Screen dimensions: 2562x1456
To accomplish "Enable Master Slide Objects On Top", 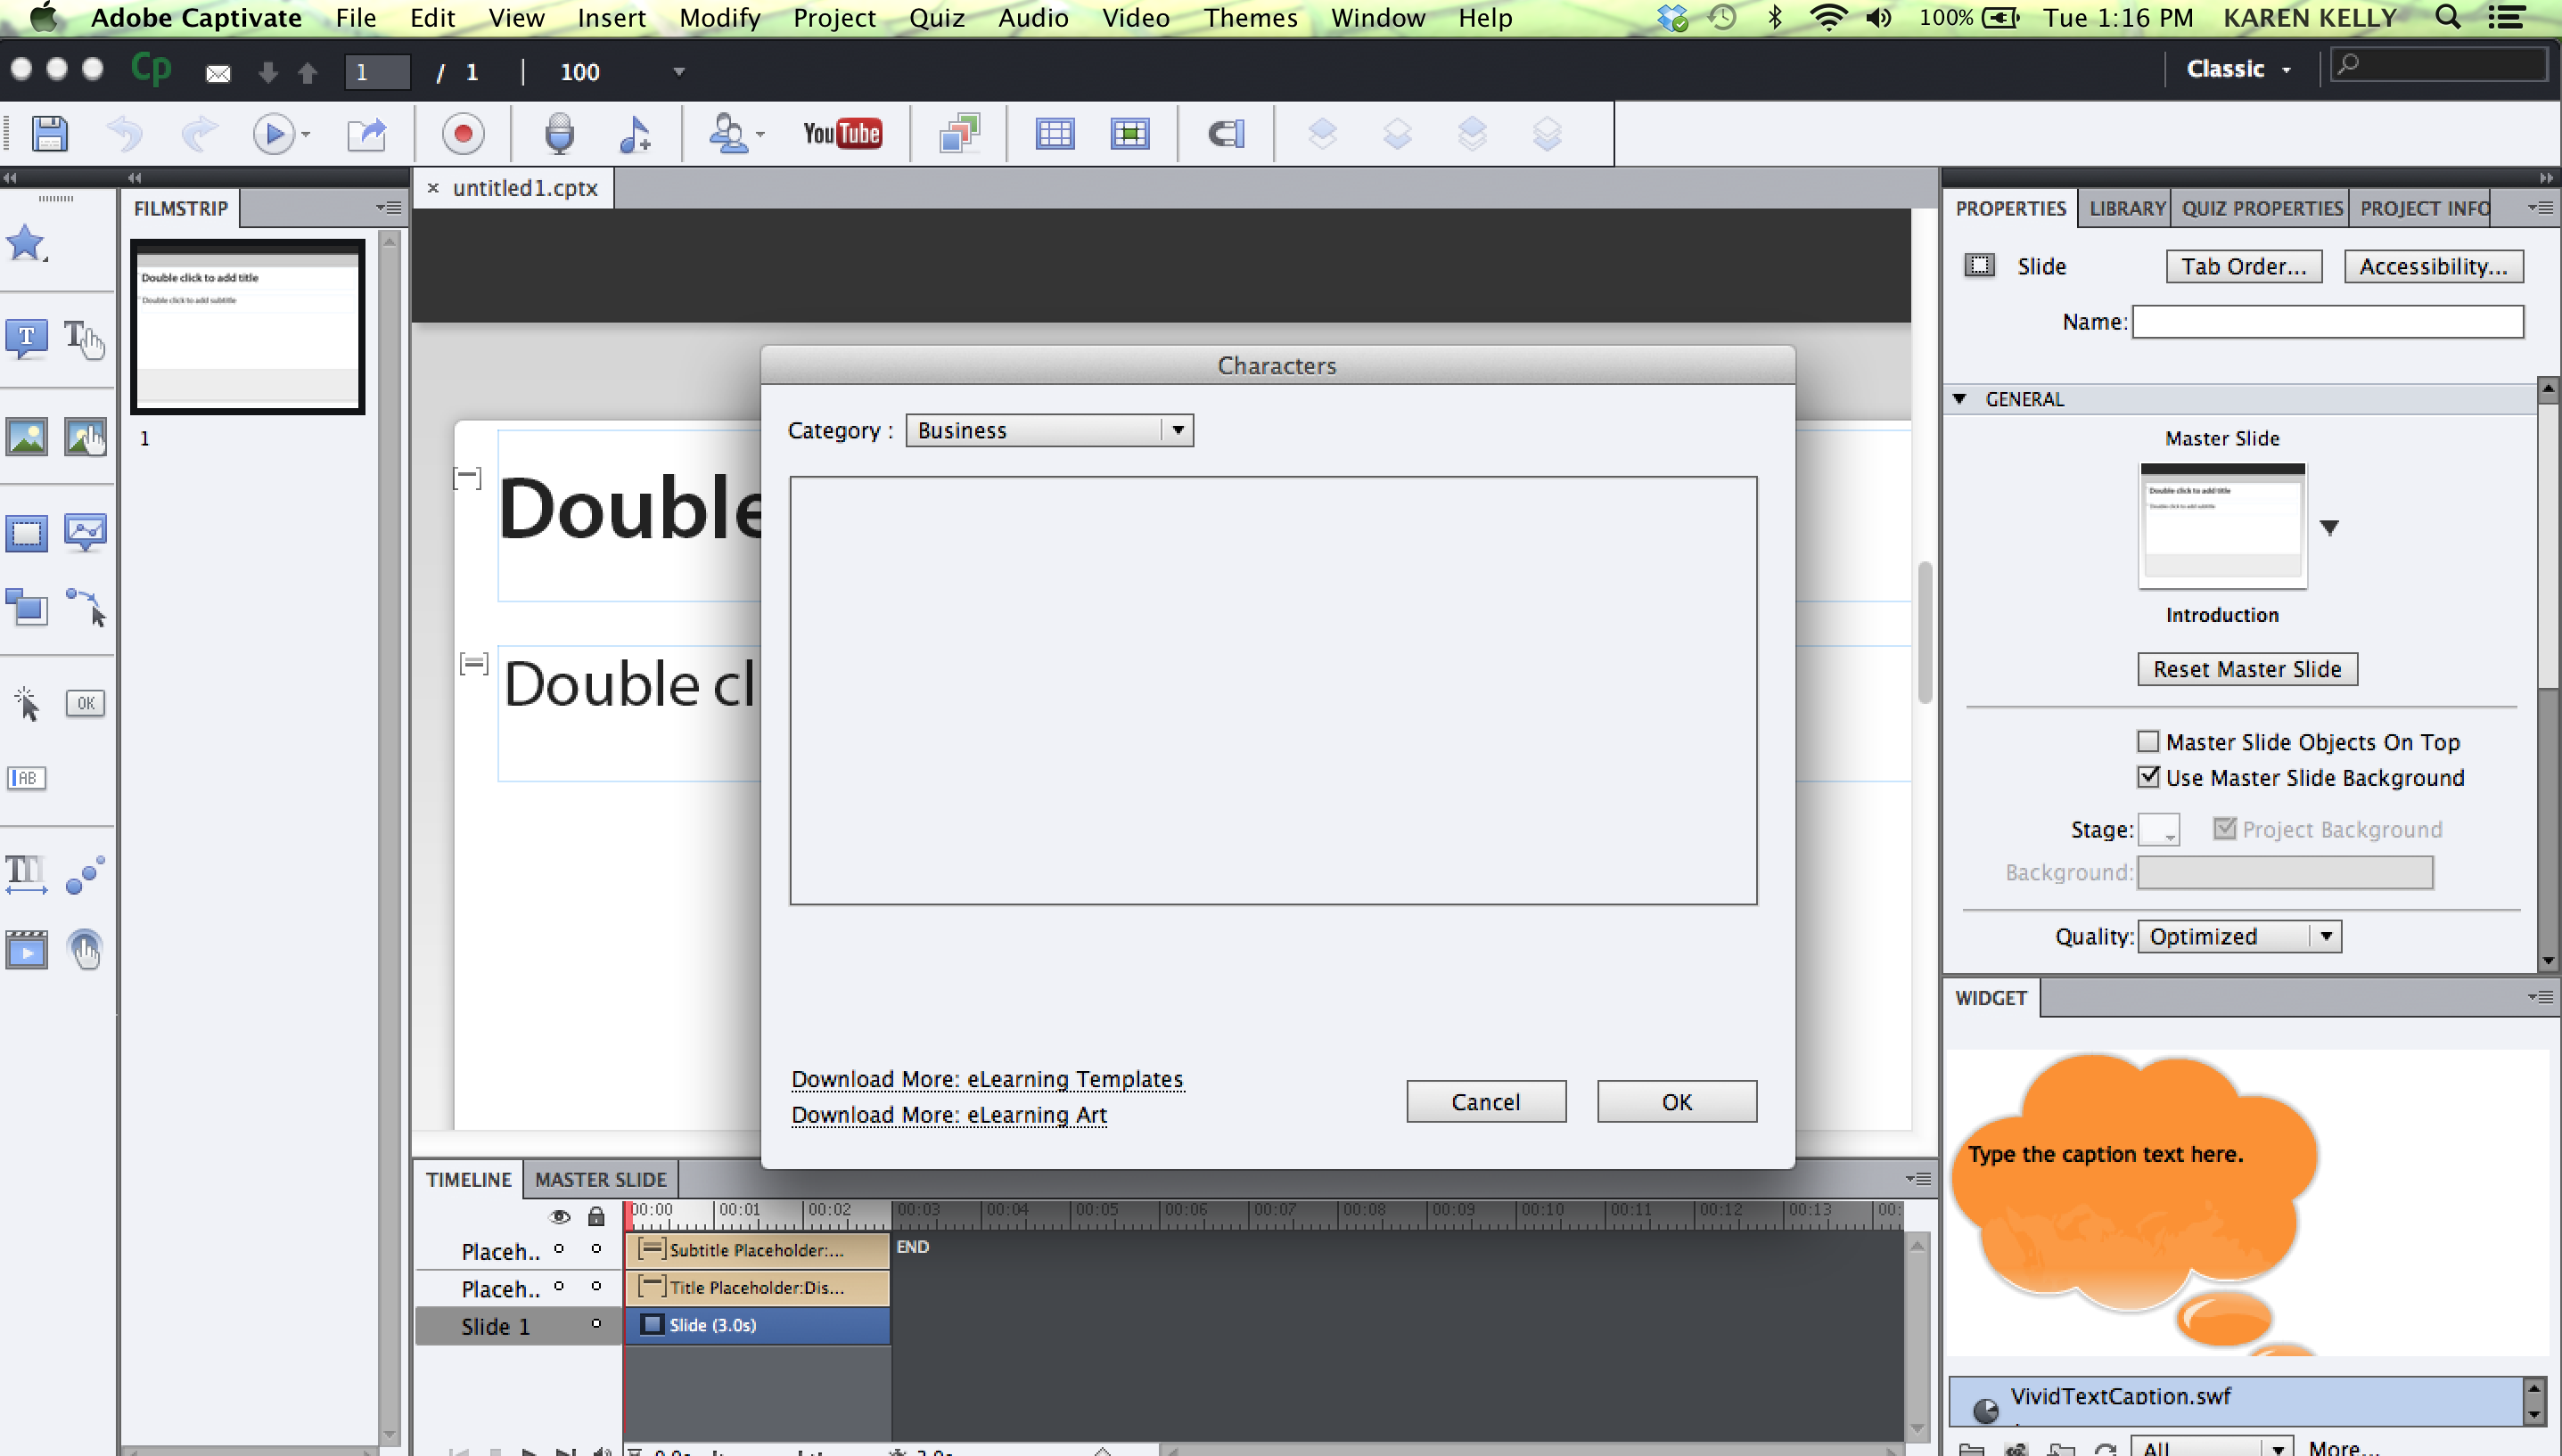I will click(x=2147, y=741).
